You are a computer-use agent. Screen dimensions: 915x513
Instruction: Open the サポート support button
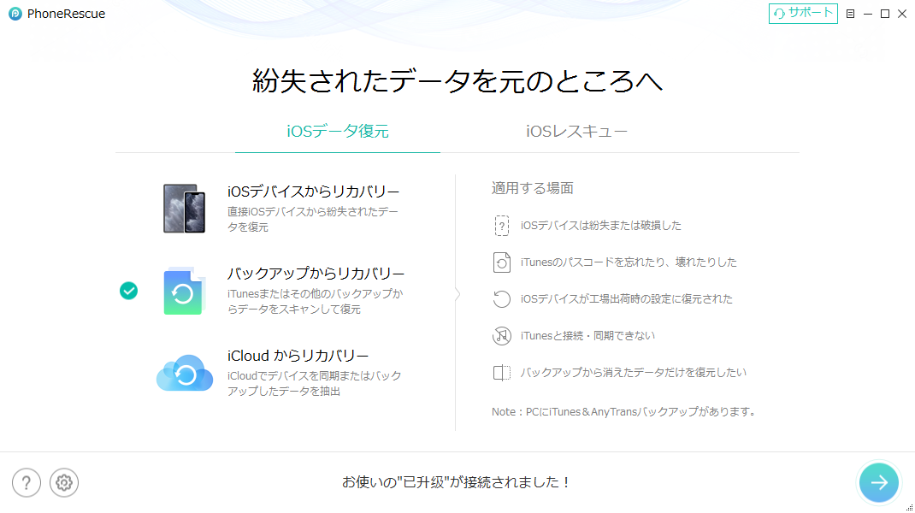click(x=803, y=14)
